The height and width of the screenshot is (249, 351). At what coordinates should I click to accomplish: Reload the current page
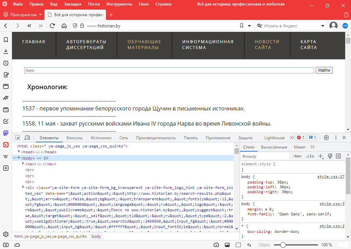(x=52, y=26)
